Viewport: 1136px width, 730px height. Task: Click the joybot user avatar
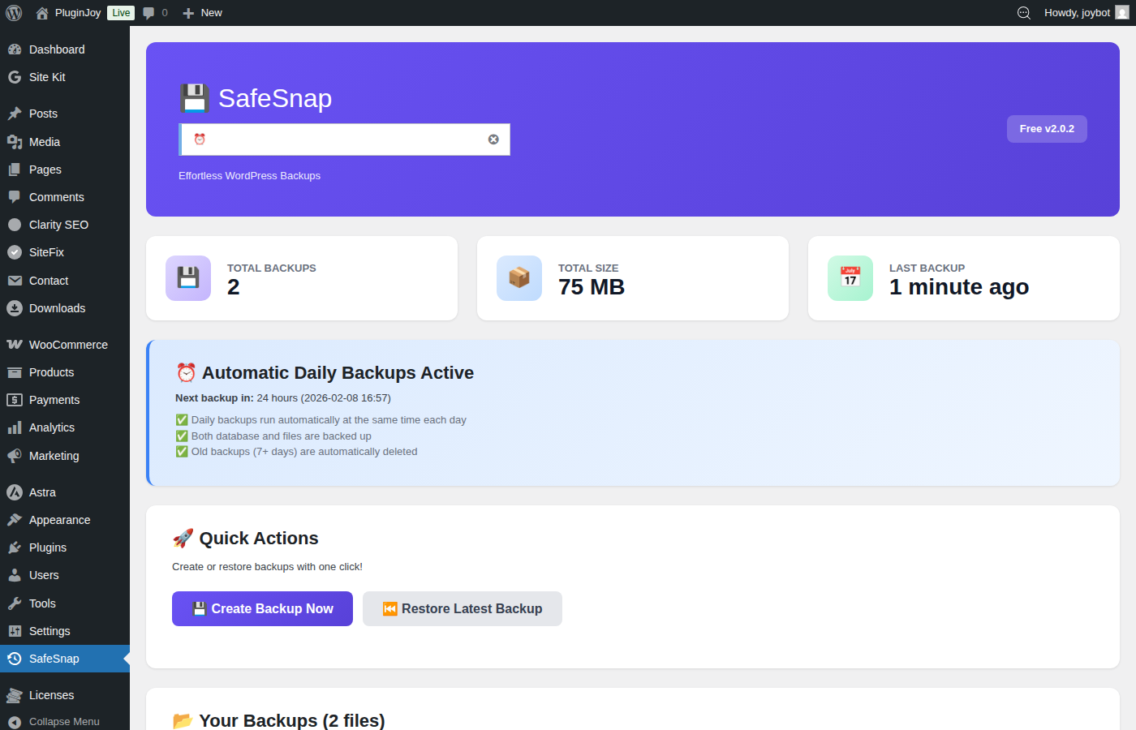1122,13
